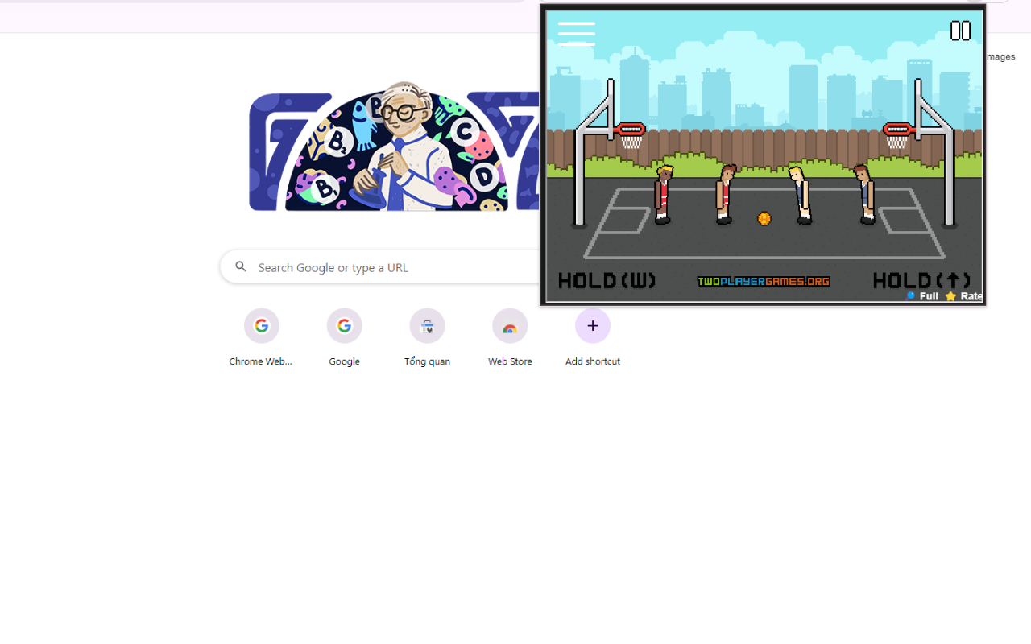
Task: Pause the basketball game
Action: tap(960, 31)
